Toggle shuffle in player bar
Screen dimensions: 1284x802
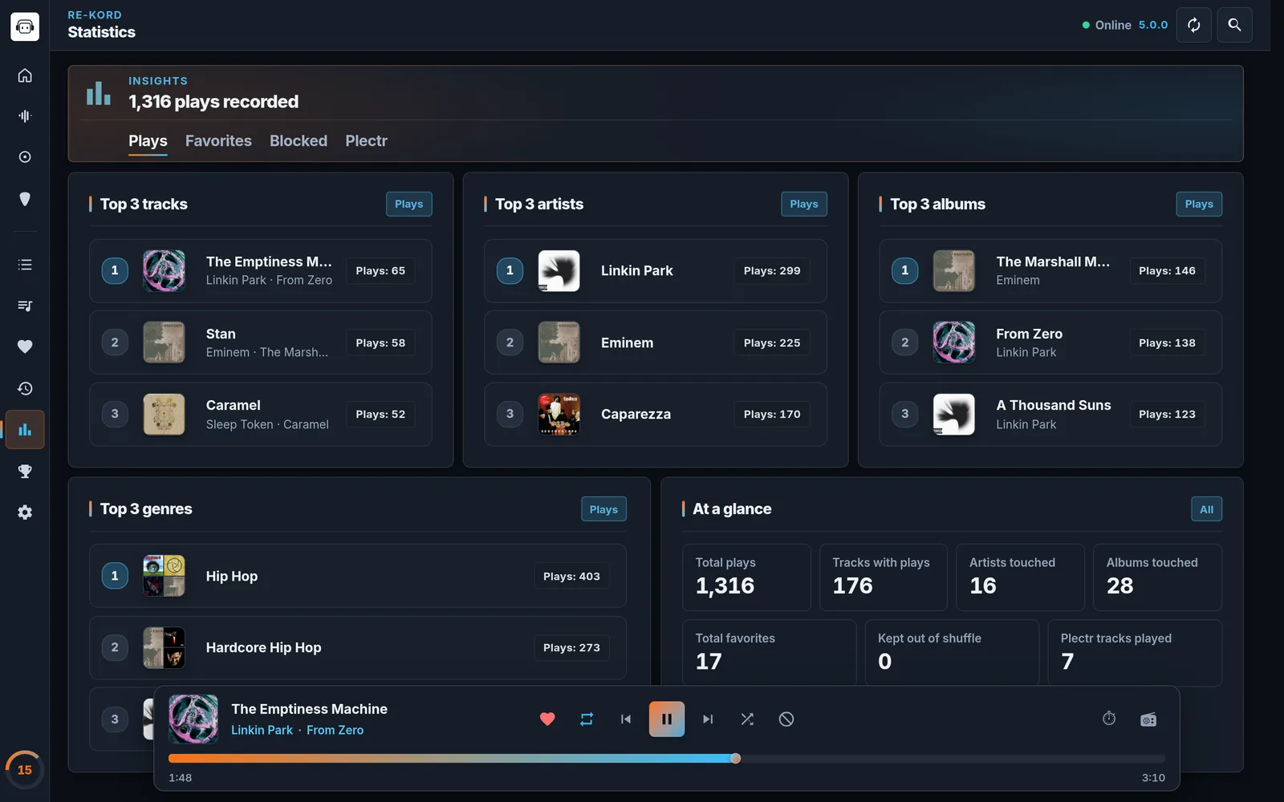[x=747, y=719]
